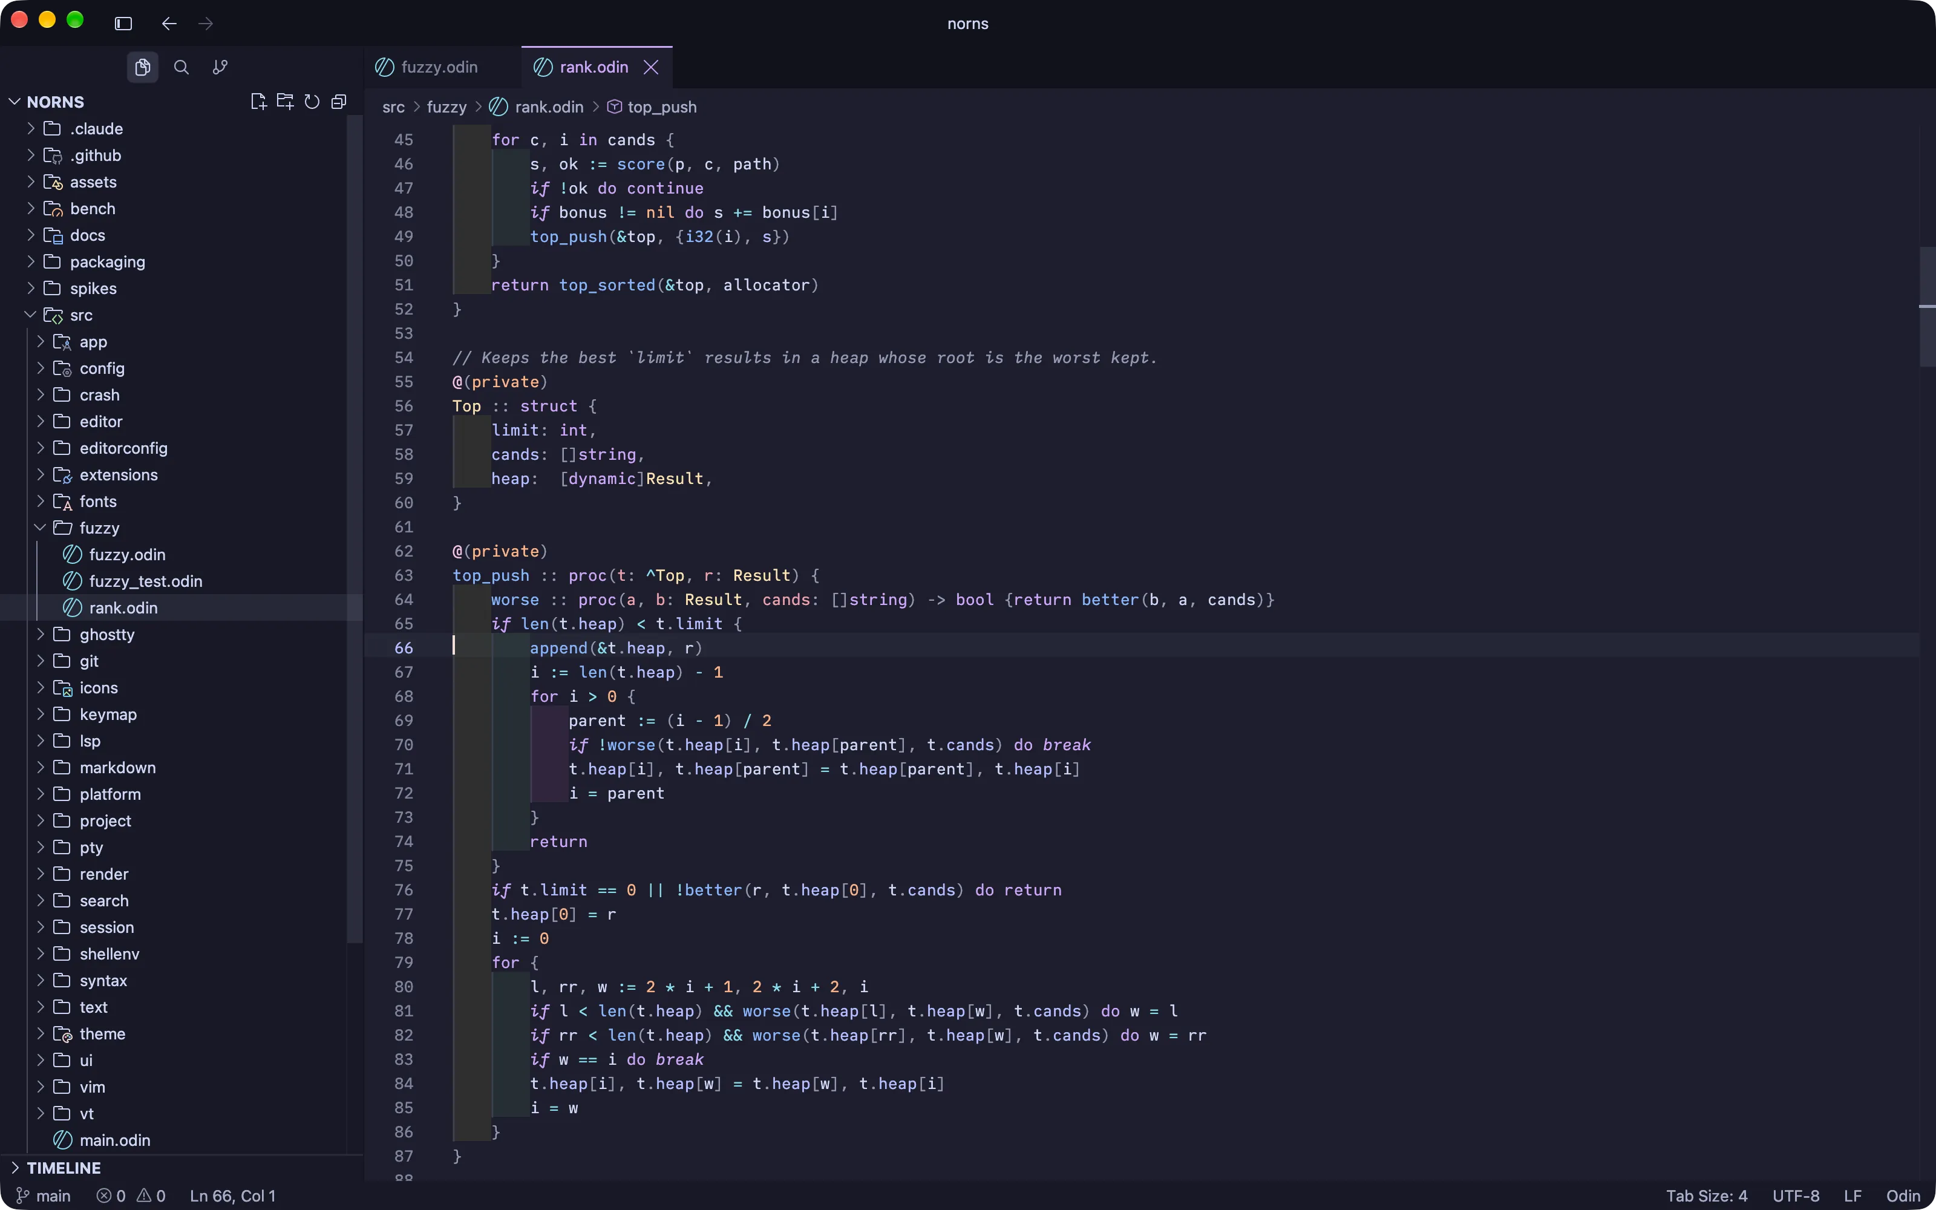Open the Ln 66, Col 1 position indicator

pos(233,1195)
